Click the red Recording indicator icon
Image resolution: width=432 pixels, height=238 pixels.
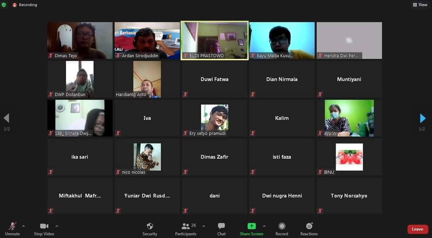[15, 5]
